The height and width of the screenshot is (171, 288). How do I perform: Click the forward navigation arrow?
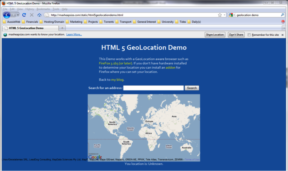(x=13, y=15)
